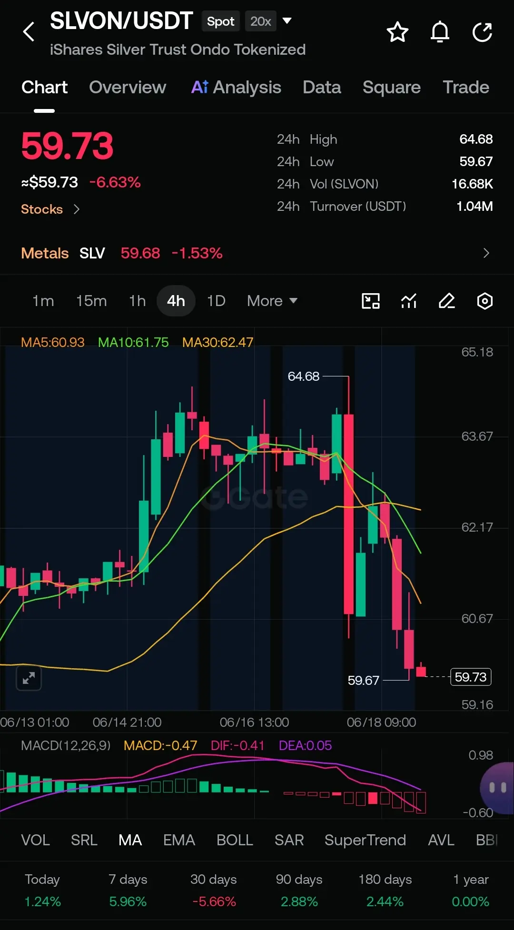514x930 pixels.
Task: Set a price alert with the bell icon
Action: [440, 32]
